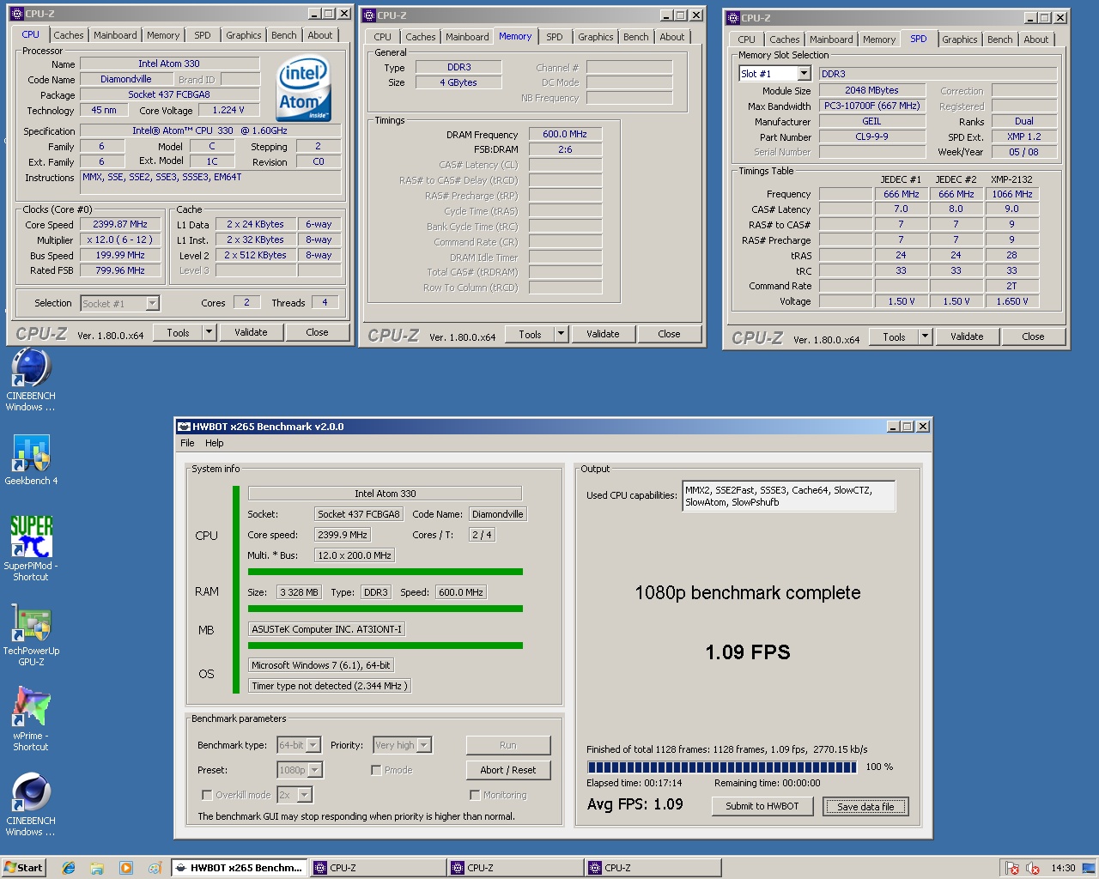
Task: Open the wPrime shortcut on the desktop
Action: [x=31, y=708]
